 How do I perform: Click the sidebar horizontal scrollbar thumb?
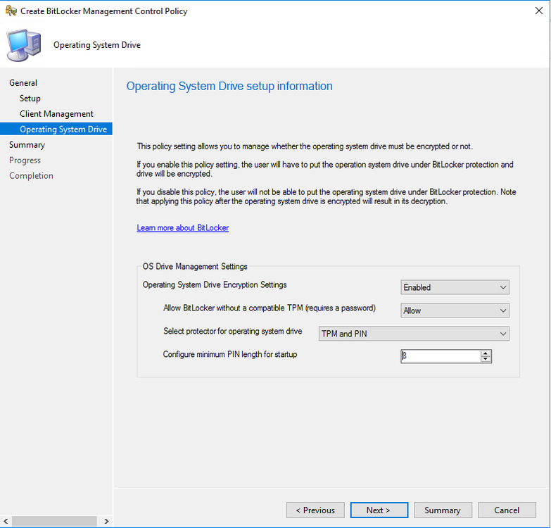coord(54,521)
